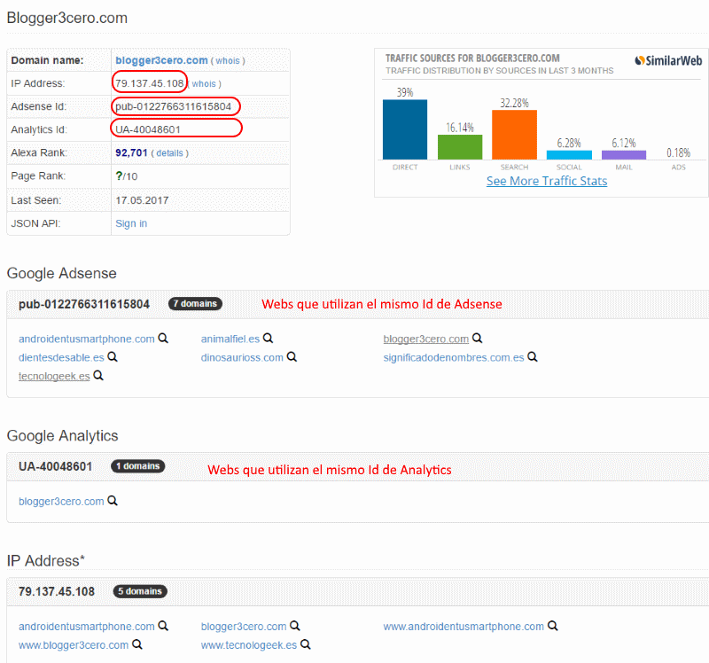Click the light blue SOCIAL traffic bar
This screenshot has height=663, width=709.
569,154
